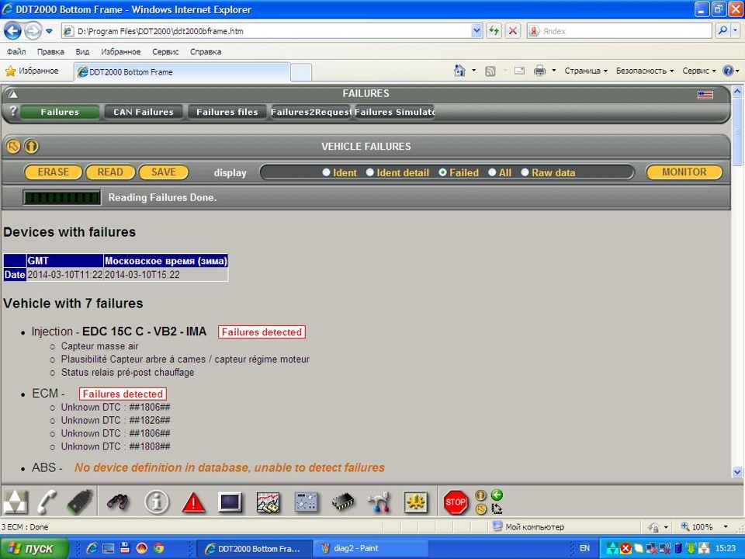This screenshot has height=559, width=745.
Task: Open the Вид menu
Action: pyautogui.click(x=82, y=52)
